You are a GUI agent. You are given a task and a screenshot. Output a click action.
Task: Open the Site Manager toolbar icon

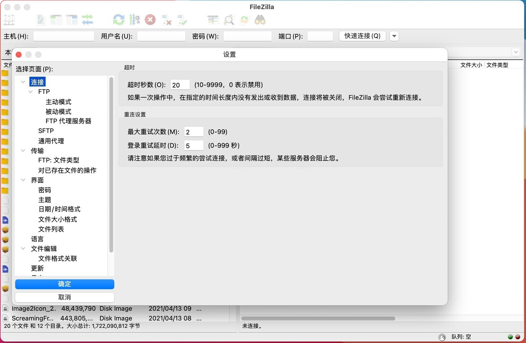[9, 20]
